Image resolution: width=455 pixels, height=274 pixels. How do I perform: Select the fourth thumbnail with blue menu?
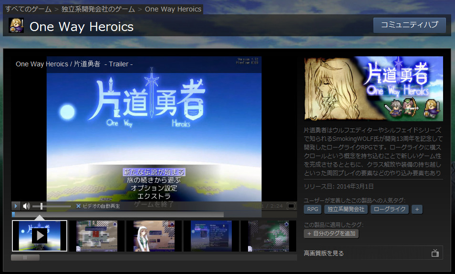211,236
